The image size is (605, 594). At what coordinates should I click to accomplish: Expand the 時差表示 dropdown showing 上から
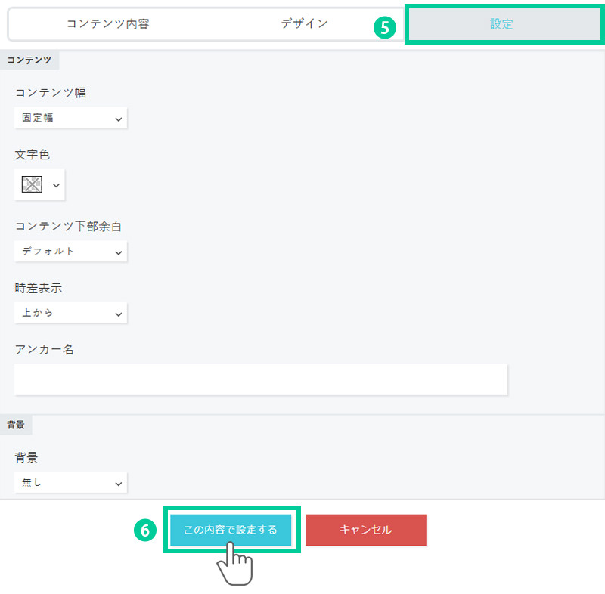coord(70,313)
